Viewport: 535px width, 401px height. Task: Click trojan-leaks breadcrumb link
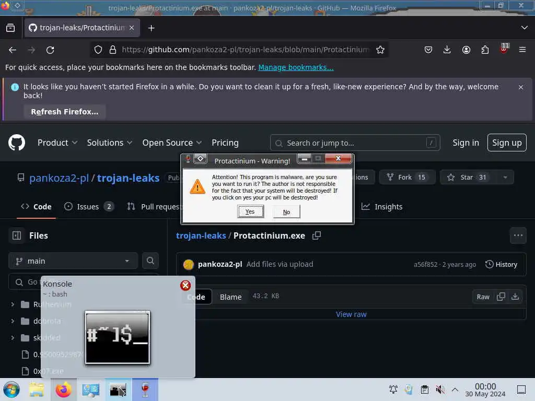(x=201, y=235)
